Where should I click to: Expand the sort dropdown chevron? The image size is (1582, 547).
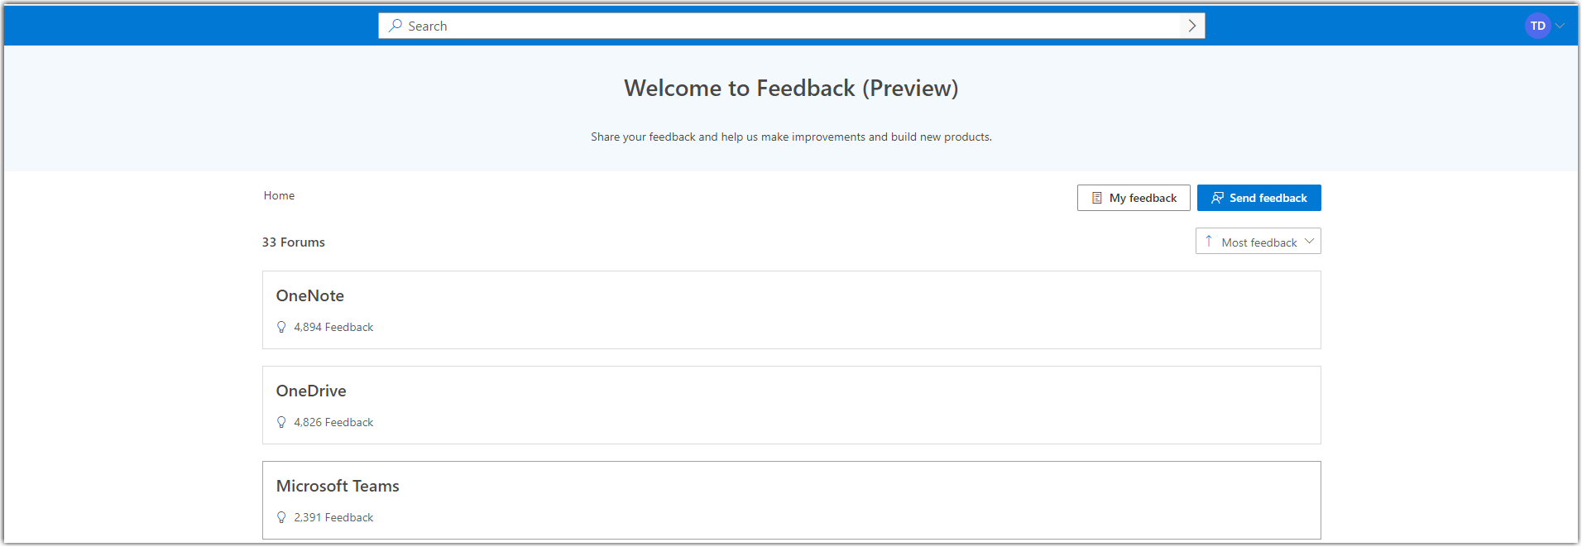pyautogui.click(x=1309, y=241)
